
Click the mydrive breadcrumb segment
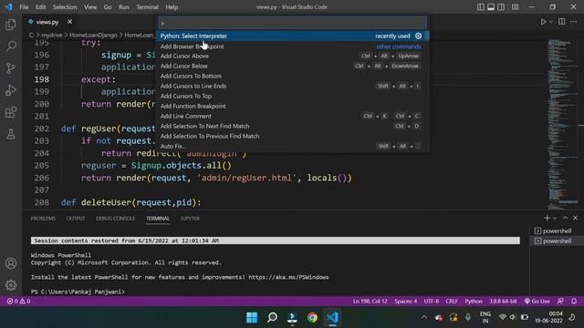(52, 35)
